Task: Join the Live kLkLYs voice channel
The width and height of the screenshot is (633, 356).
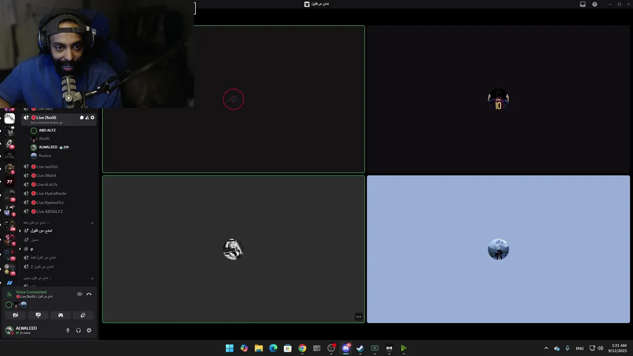Action: pyautogui.click(x=58, y=184)
